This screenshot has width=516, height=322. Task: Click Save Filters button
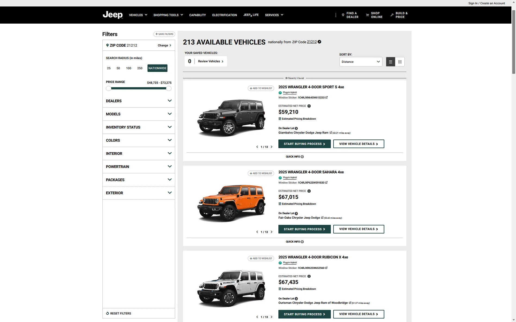164,34
